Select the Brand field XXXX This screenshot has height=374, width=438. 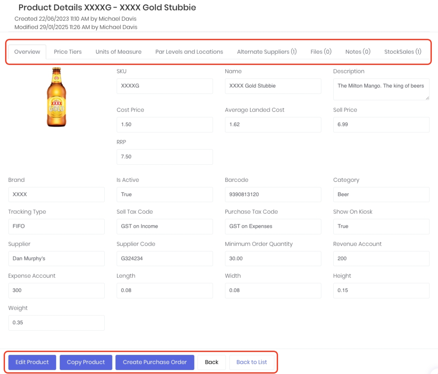click(56, 194)
